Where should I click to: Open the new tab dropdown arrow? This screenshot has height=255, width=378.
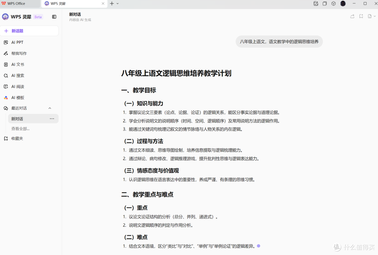118,4
